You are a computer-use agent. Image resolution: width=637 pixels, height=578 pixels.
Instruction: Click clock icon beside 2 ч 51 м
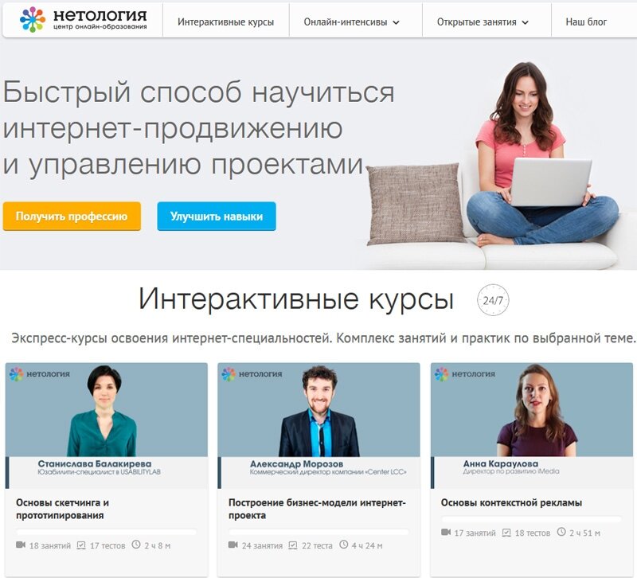561,532
